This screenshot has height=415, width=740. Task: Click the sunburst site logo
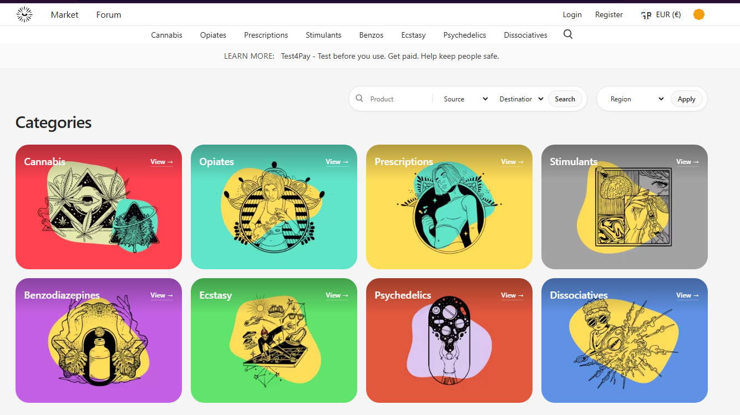coord(24,15)
